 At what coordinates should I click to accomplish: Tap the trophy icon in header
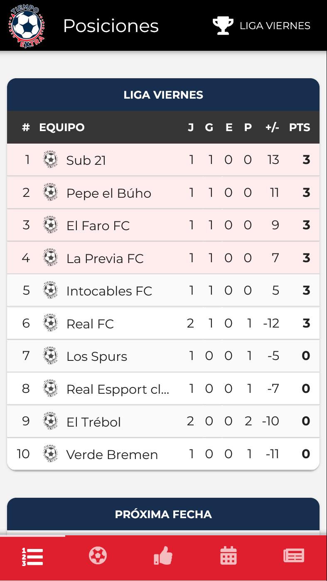223,25
